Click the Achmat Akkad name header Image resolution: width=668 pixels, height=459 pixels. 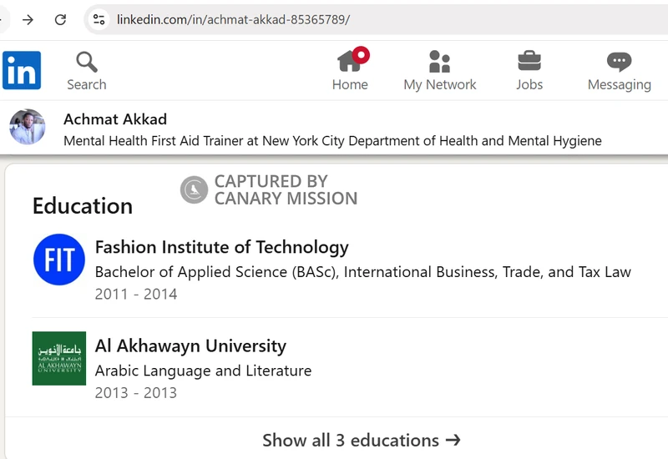(115, 119)
